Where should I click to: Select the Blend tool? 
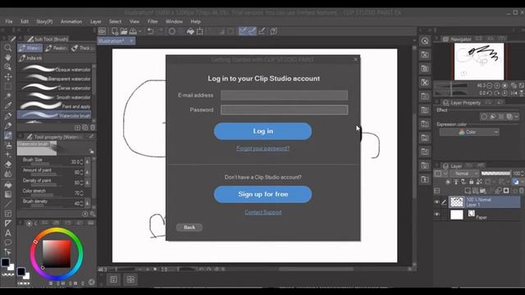tap(8, 175)
